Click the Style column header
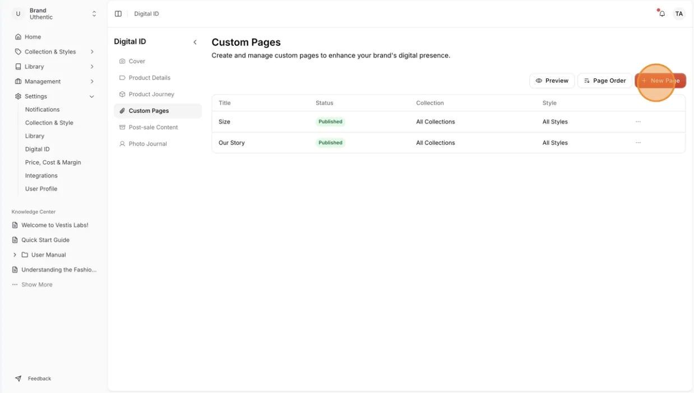Viewport: 694px width, 393px height. [x=549, y=103]
